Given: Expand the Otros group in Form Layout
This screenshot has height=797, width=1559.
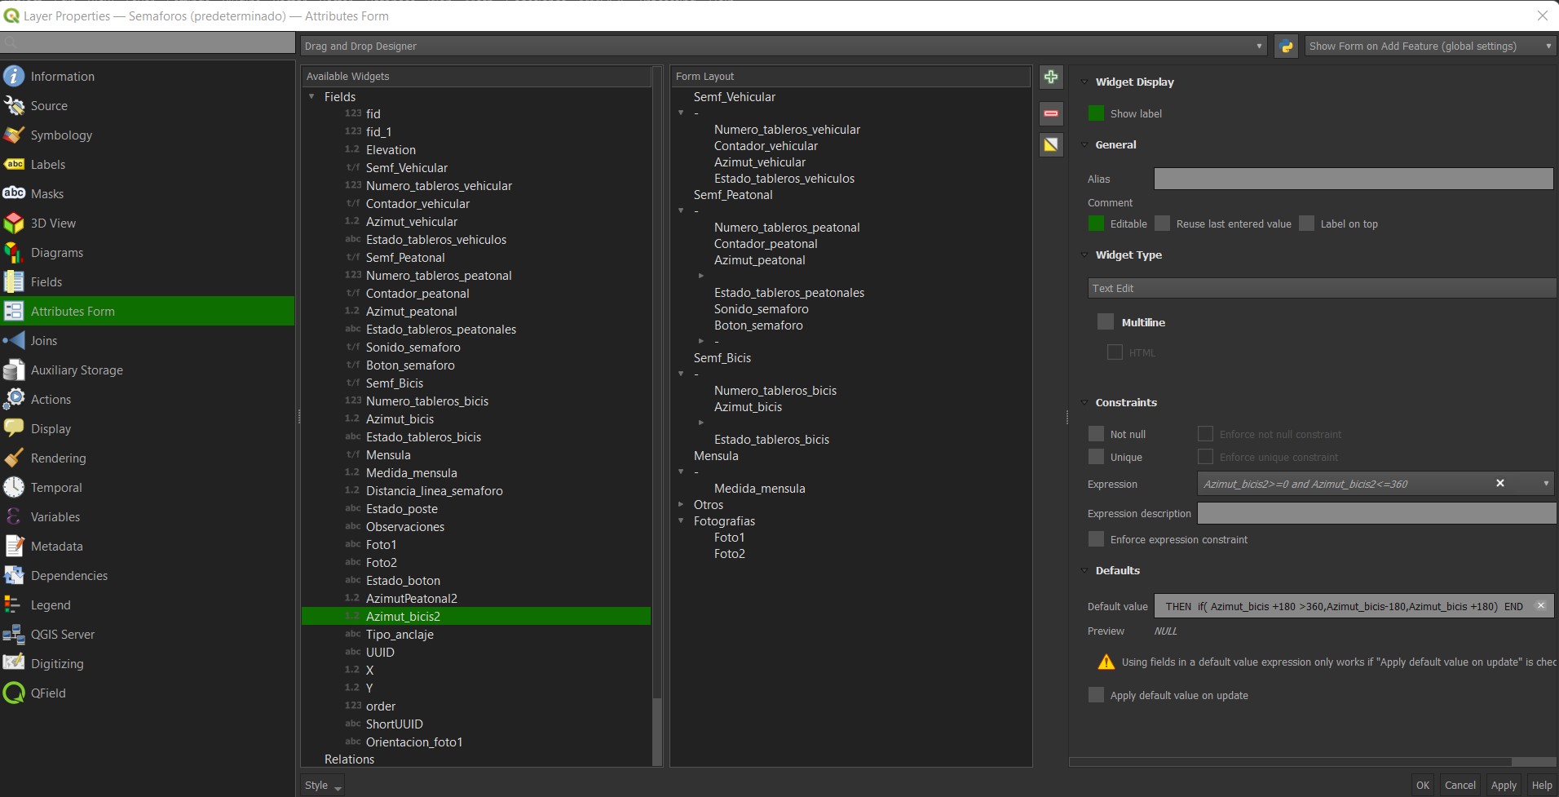Looking at the screenshot, I should coord(681,504).
